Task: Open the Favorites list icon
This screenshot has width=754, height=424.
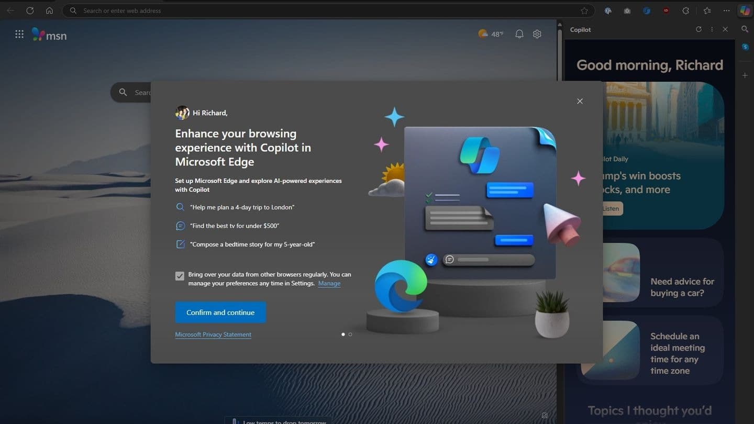Action: point(707,10)
